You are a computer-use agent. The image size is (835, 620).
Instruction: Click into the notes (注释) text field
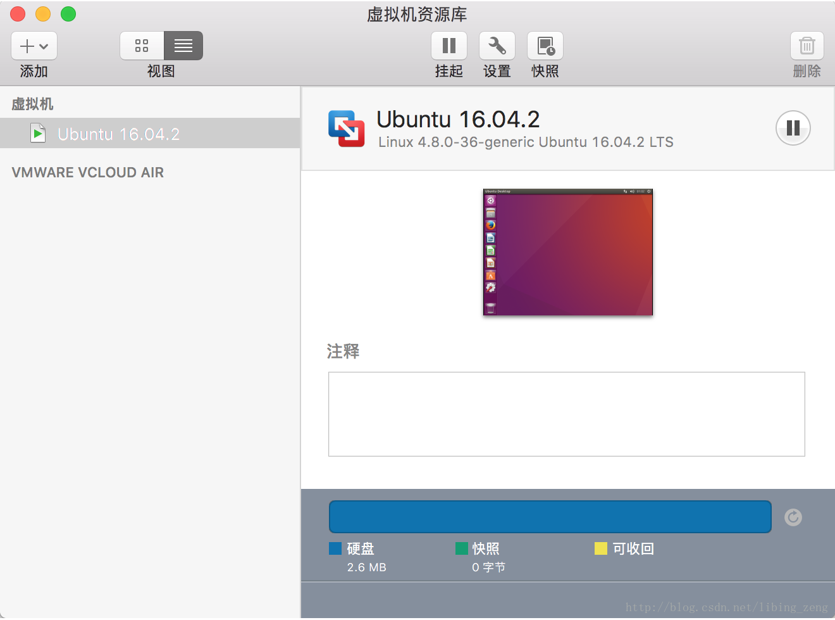pos(567,414)
